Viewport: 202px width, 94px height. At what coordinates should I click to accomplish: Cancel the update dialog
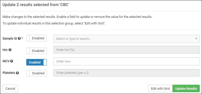pos(10,88)
